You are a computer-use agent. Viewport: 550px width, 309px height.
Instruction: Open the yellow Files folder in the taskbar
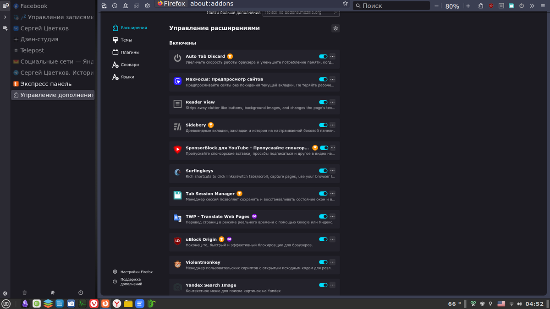(x=128, y=304)
